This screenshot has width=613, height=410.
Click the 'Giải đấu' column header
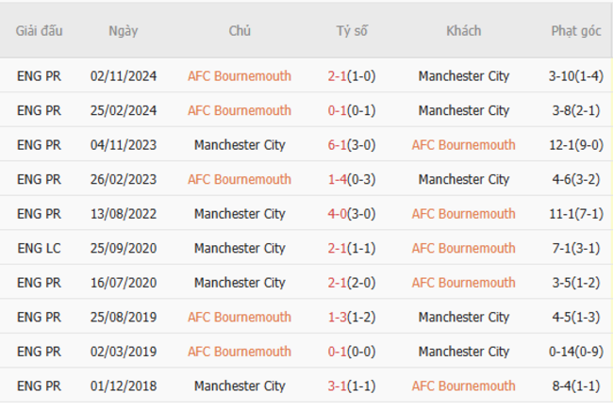[39, 31]
